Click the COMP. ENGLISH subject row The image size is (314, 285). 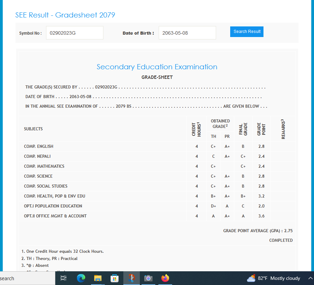click(38, 146)
